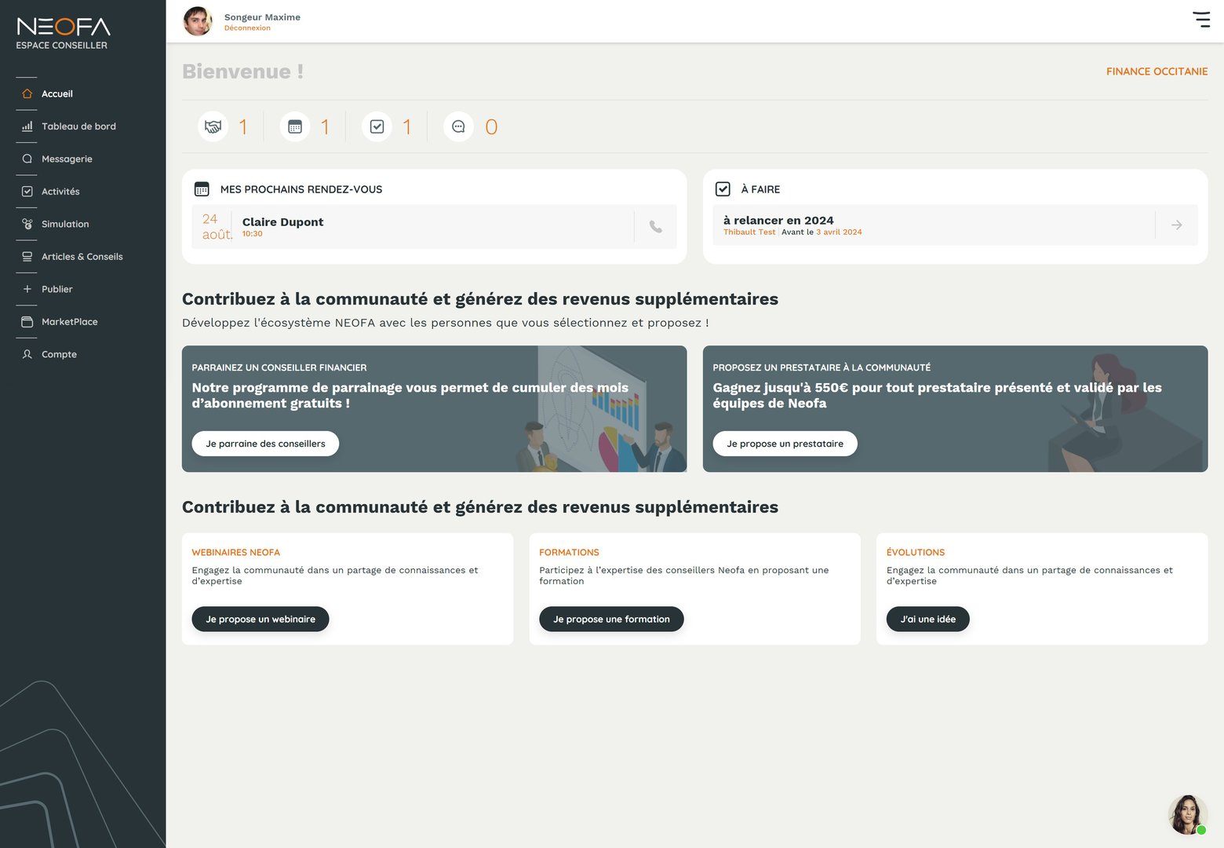The width and height of the screenshot is (1224, 848).
Task: Open the Claire Dupont appointment row
Action: coord(434,227)
